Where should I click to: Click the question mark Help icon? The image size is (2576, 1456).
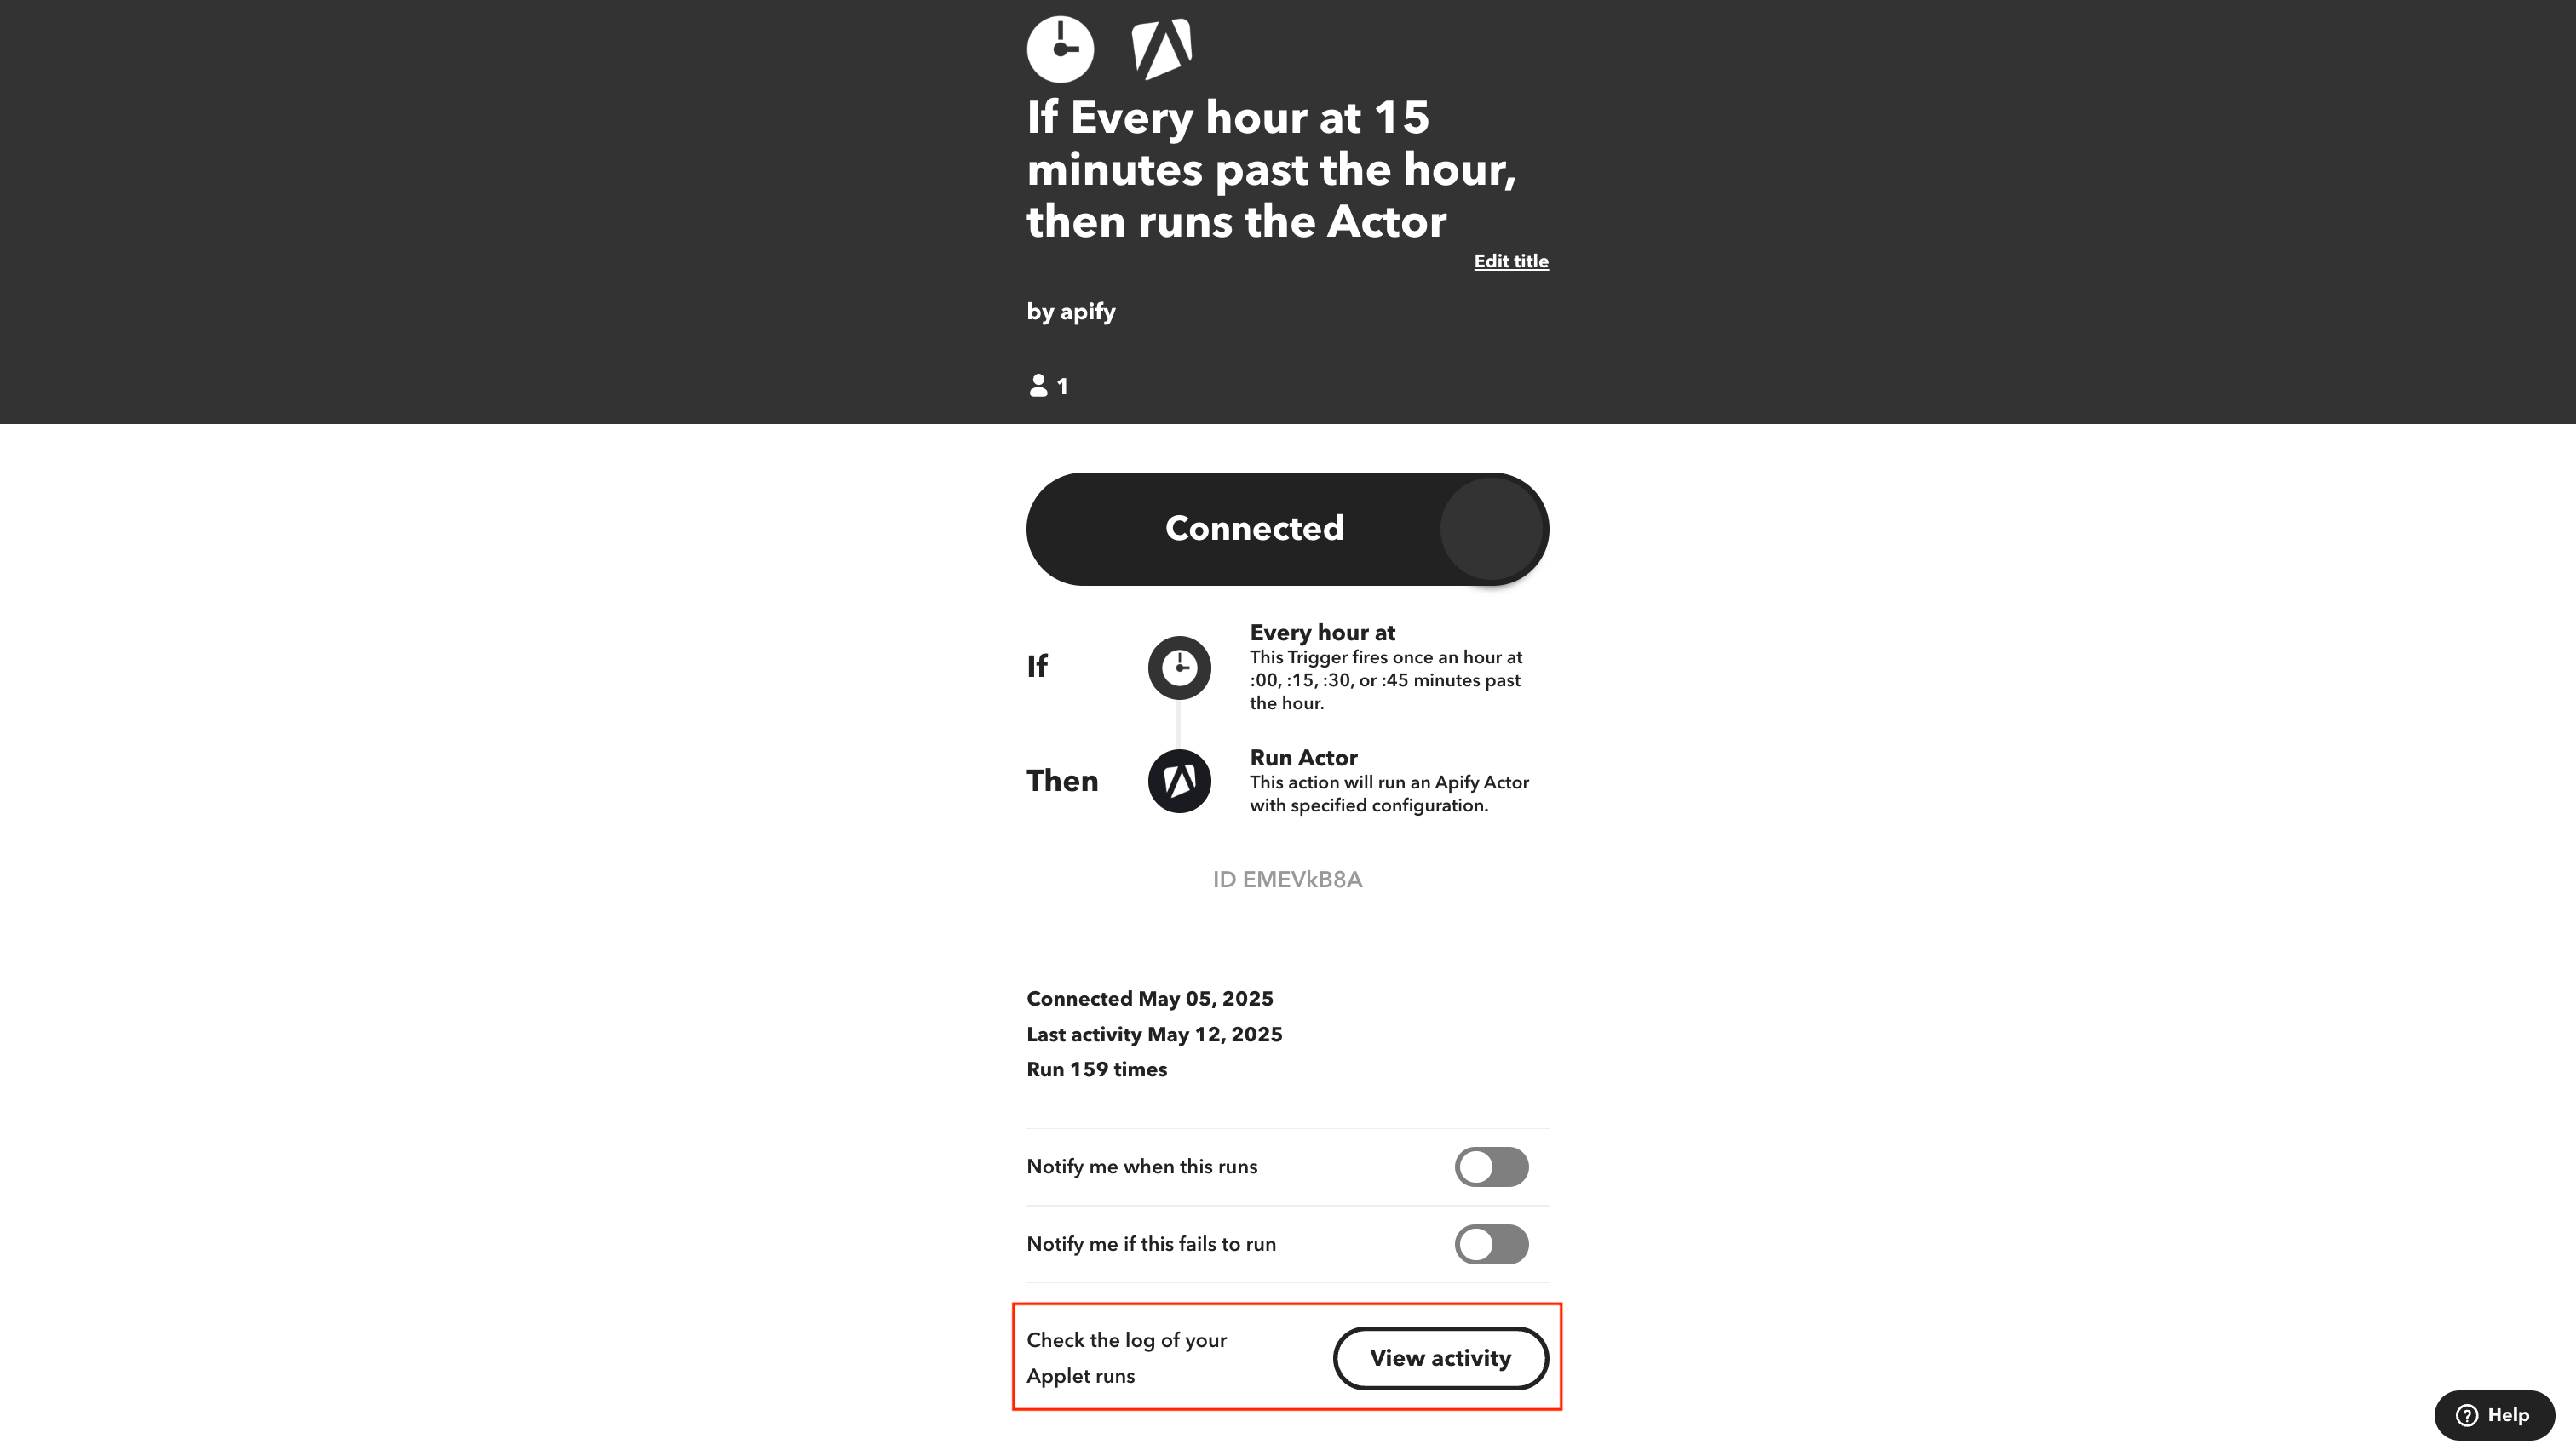click(2467, 1415)
